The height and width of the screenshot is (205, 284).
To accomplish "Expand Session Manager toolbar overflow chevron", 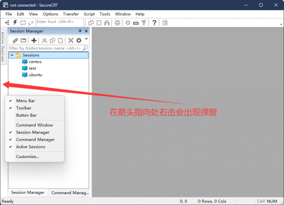I will click(x=86, y=39).
